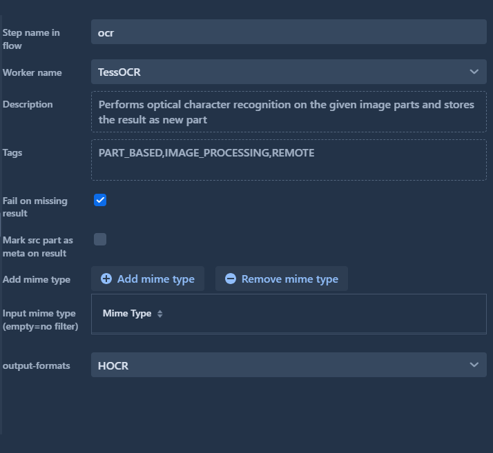Click the 'Mark src part as meta on result' label
The height and width of the screenshot is (453, 493).
click(38, 247)
